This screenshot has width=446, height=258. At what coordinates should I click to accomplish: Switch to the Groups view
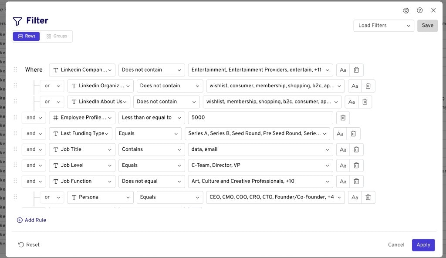[x=57, y=36]
